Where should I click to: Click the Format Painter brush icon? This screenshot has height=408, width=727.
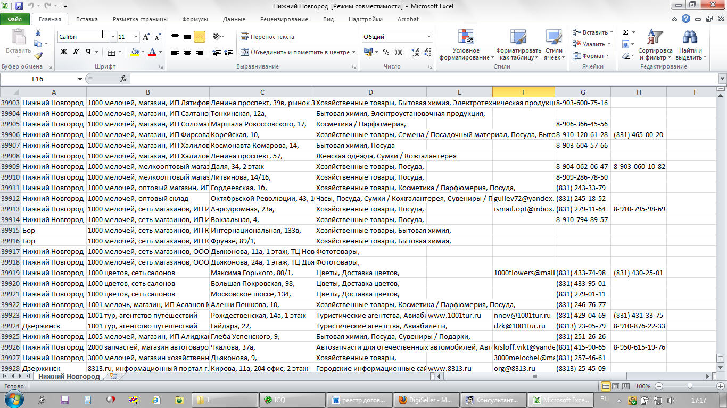coord(38,55)
